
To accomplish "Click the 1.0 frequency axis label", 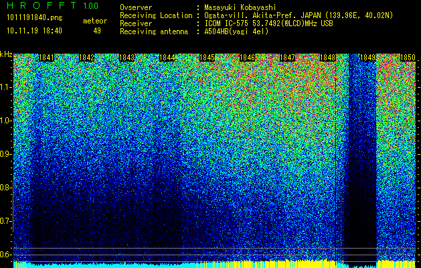I will tap(6, 121).
